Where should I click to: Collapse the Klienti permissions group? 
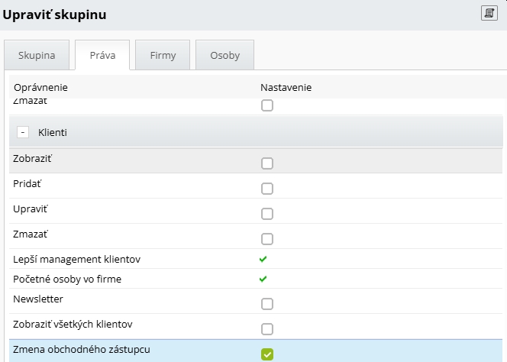(23, 133)
